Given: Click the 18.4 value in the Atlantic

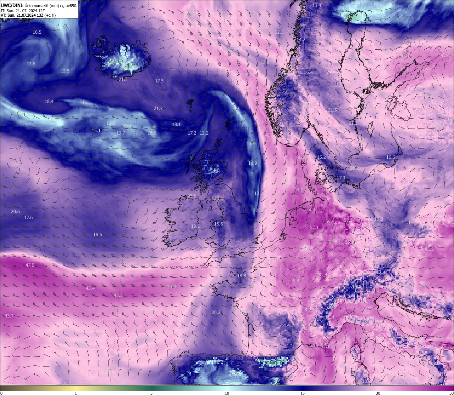Looking at the screenshot, I should (x=49, y=102).
